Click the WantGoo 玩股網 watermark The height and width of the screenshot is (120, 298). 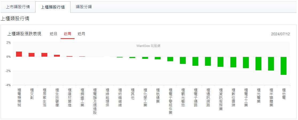pos(148,46)
